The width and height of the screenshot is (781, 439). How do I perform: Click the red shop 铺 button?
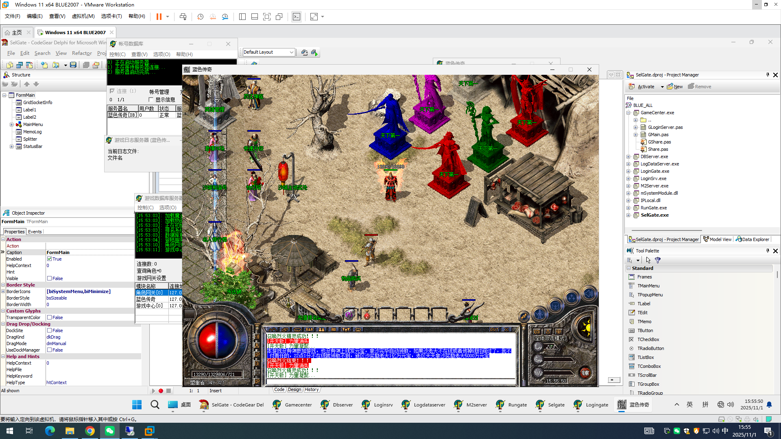[585, 373]
